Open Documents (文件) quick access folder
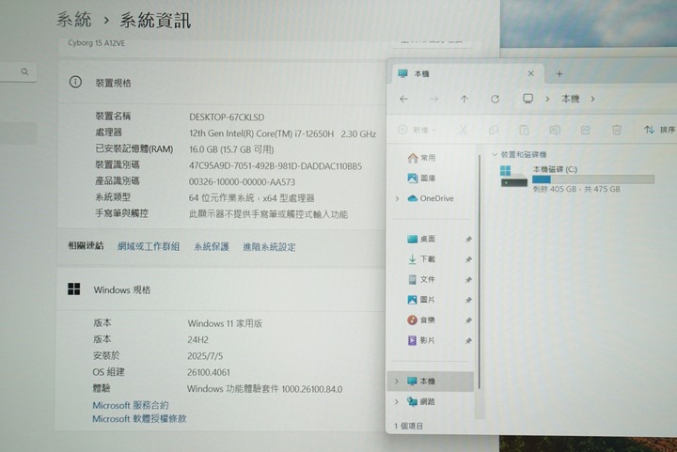Image resolution: width=677 pixels, height=452 pixels. coord(421,279)
